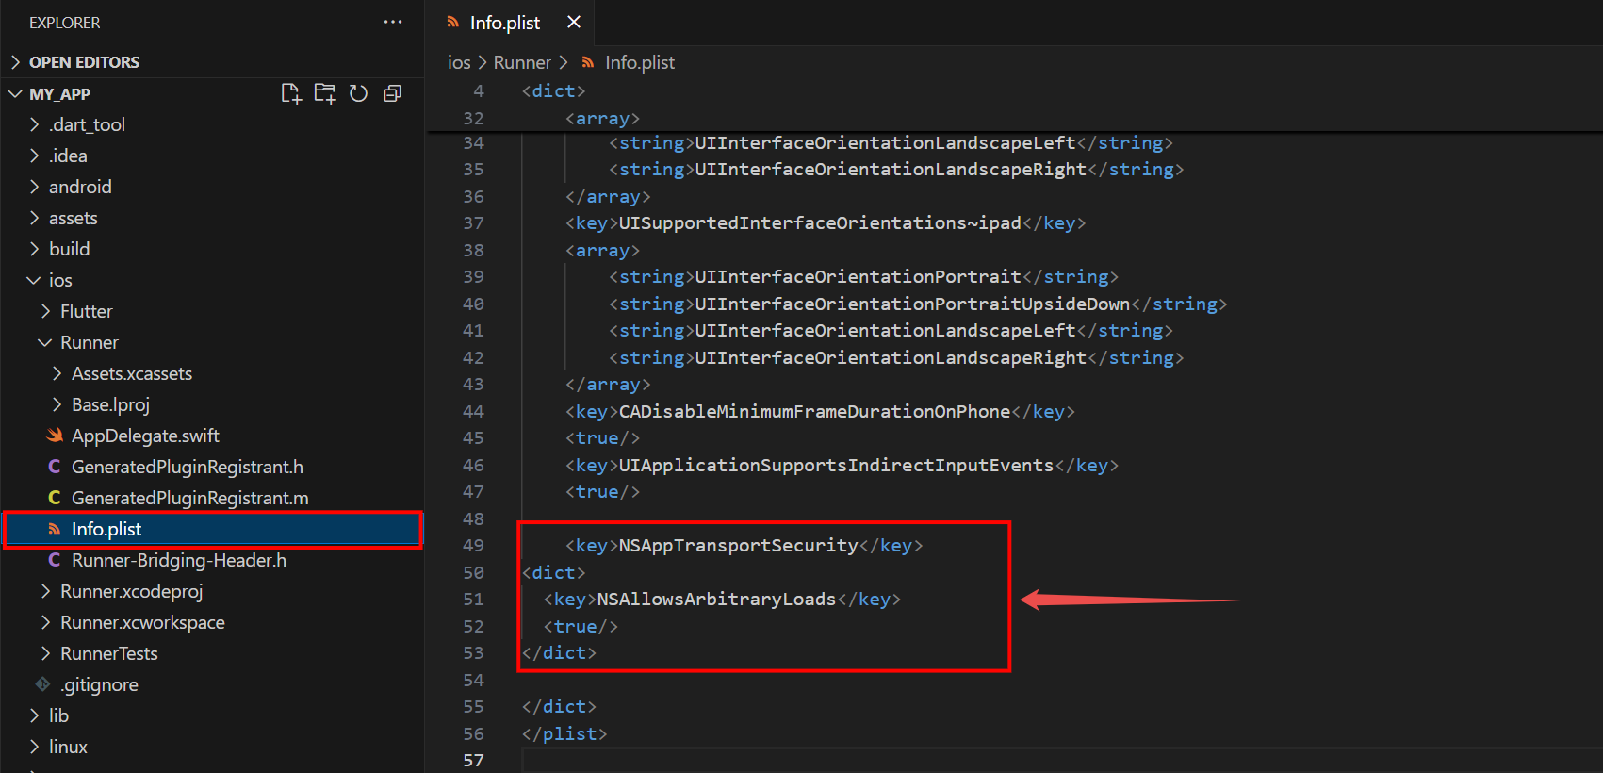This screenshot has height=773, width=1603.
Task: Click UIApplicationSupportsIndirectInputEvents text
Action: coord(836,466)
